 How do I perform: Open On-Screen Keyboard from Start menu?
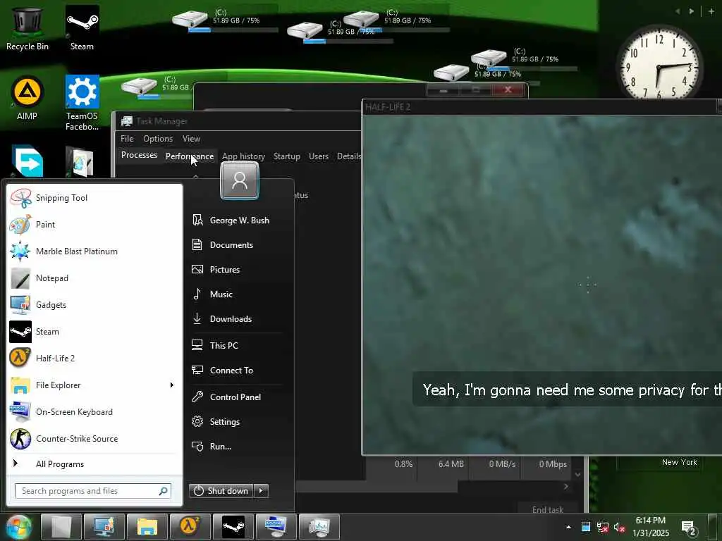coord(94,411)
